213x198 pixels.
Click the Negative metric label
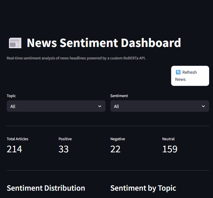[118, 139]
